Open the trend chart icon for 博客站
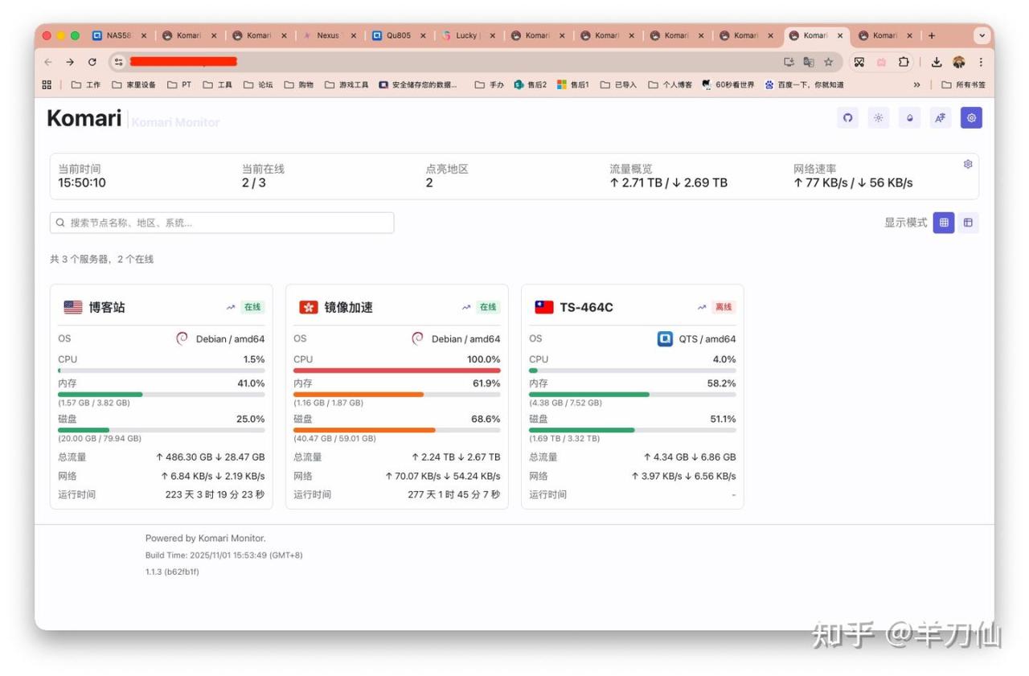This screenshot has height=676, width=1029. pyautogui.click(x=231, y=307)
